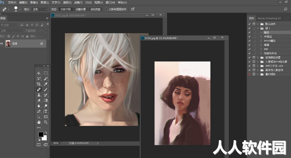This screenshot has width=291, height=158.
Task: Choose the 内容识别 type button
Action: 66,9
